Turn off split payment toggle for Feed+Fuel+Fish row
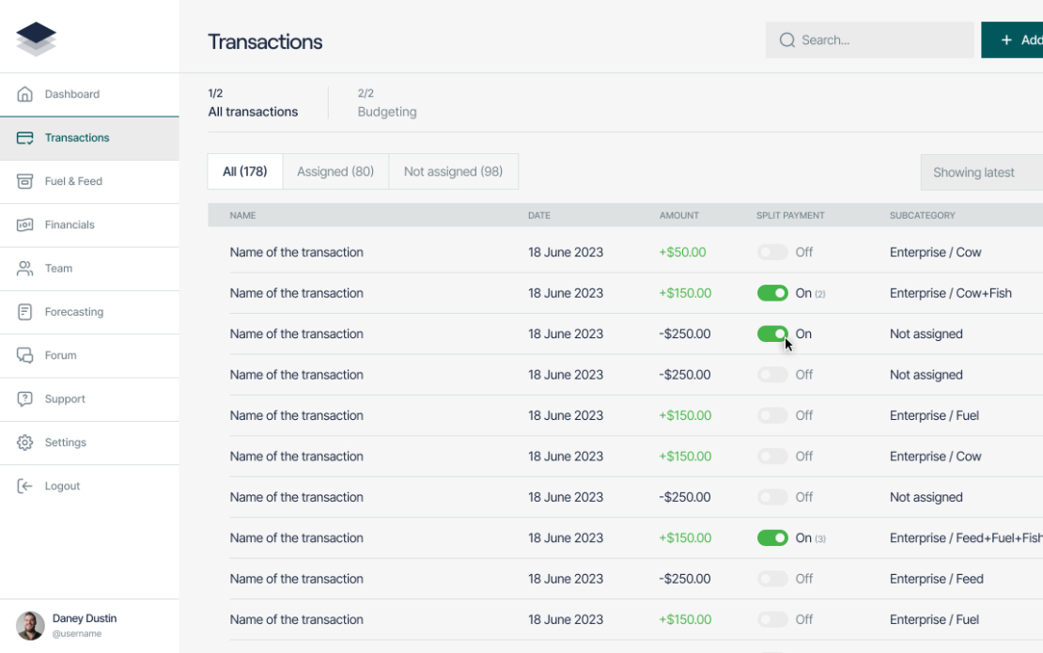1043x653 pixels. coord(772,538)
